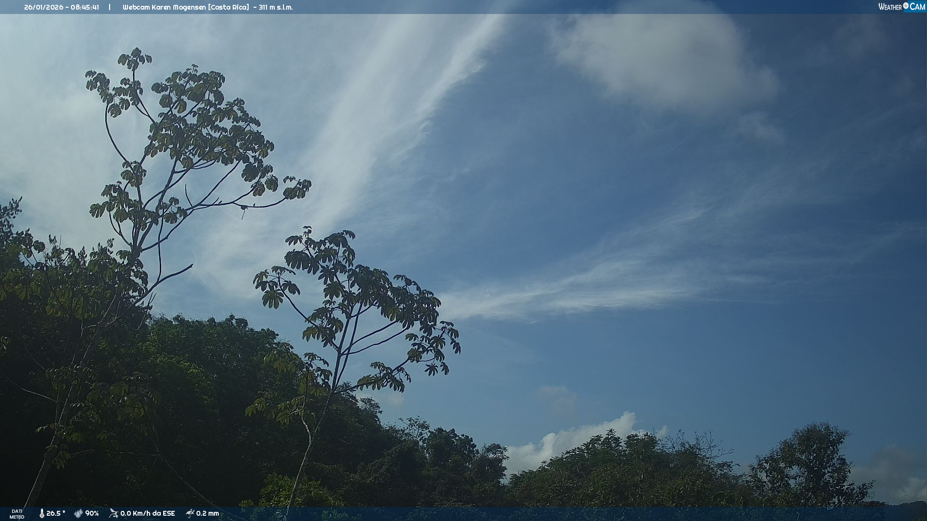Click the 0.2 mm rainfall value
Image resolution: width=927 pixels, height=521 pixels.
207,513
